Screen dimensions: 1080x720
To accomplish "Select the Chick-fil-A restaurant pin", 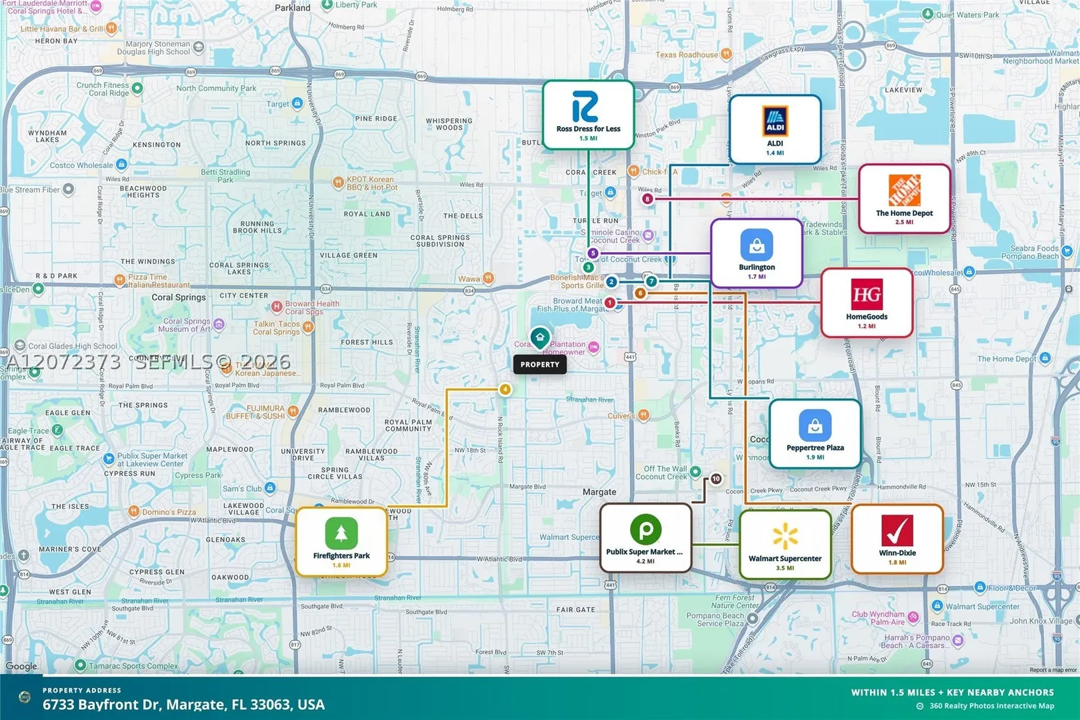I will tap(633, 171).
